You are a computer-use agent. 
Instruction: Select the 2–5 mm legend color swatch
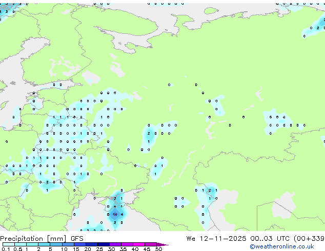point(44,244)
